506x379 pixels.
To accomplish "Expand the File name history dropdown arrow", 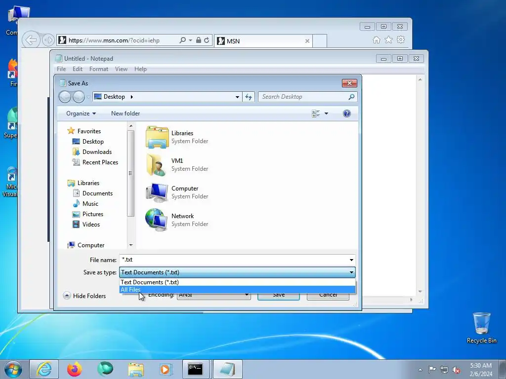I will [x=351, y=260].
